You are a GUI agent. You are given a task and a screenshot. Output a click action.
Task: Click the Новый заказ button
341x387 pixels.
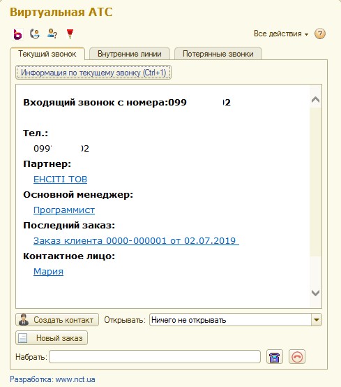coord(52,338)
